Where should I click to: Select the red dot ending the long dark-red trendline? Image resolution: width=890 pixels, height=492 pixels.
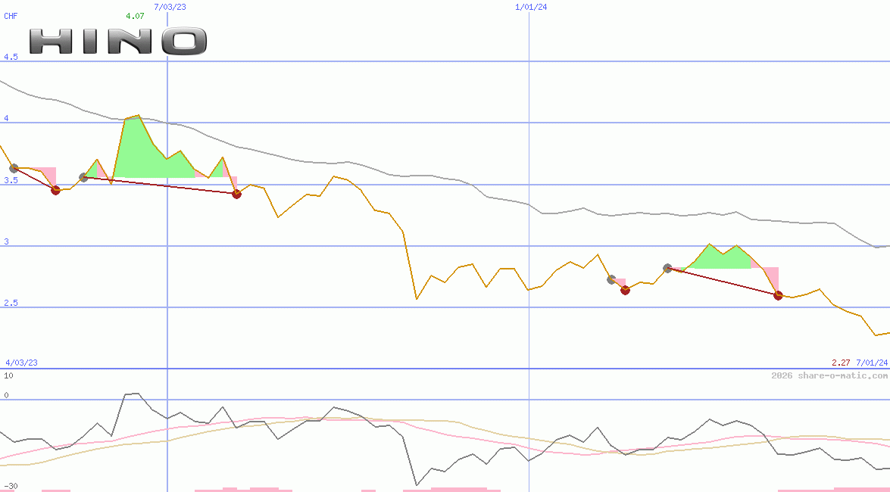(x=236, y=194)
